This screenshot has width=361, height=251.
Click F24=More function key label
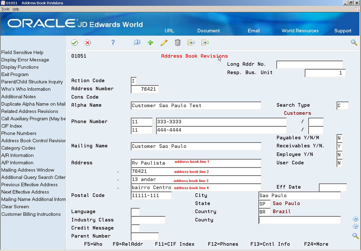(316, 244)
